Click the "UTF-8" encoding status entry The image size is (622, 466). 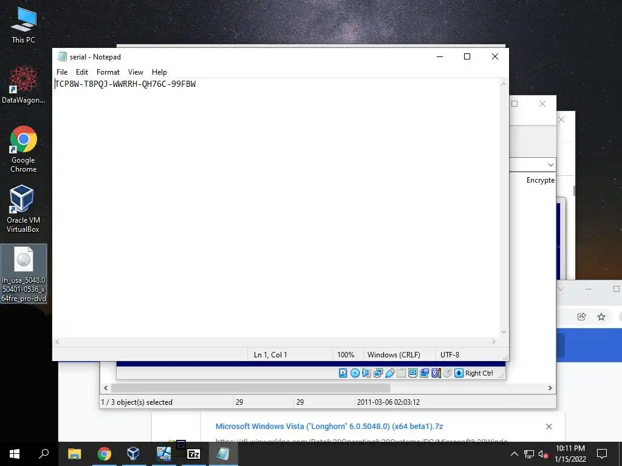click(x=450, y=354)
